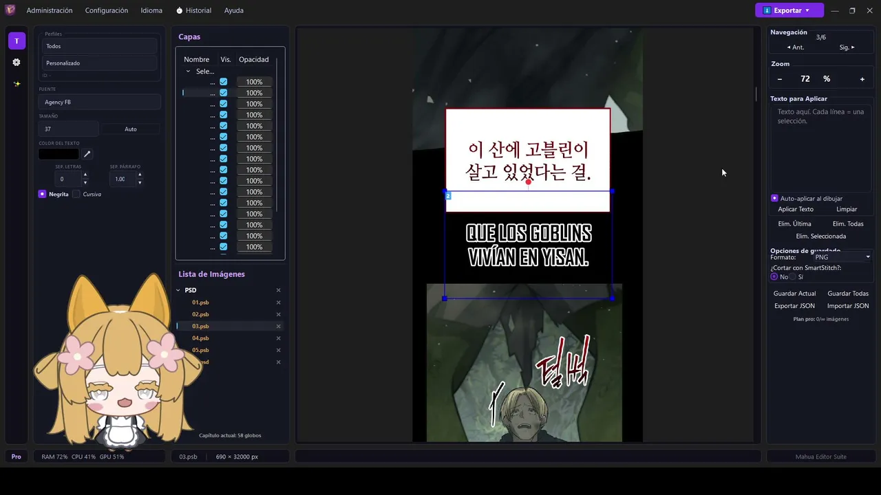The image size is (881, 495).
Task: Click Guardar Actual button
Action: coord(794,294)
